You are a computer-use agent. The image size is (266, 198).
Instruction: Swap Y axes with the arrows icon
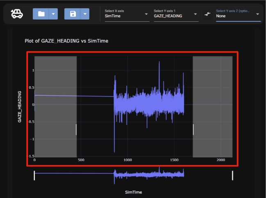coord(207,14)
